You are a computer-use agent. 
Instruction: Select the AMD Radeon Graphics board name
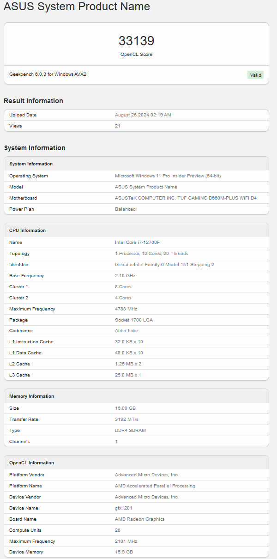point(139,519)
